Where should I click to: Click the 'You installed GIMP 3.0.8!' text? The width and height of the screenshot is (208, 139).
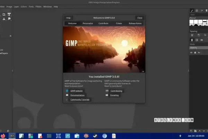pos(104,76)
